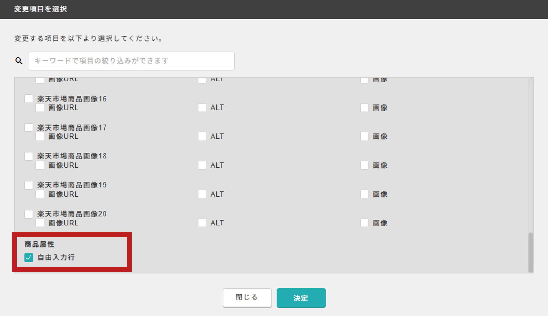The image size is (548, 316).
Task: Check ALT in the 楽天市場商品画像19 row
Action: (202, 194)
